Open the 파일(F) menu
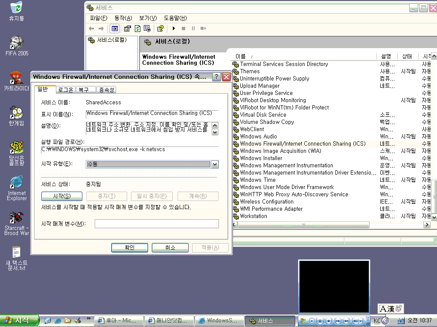 pyautogui.click(x=99, y=18)
